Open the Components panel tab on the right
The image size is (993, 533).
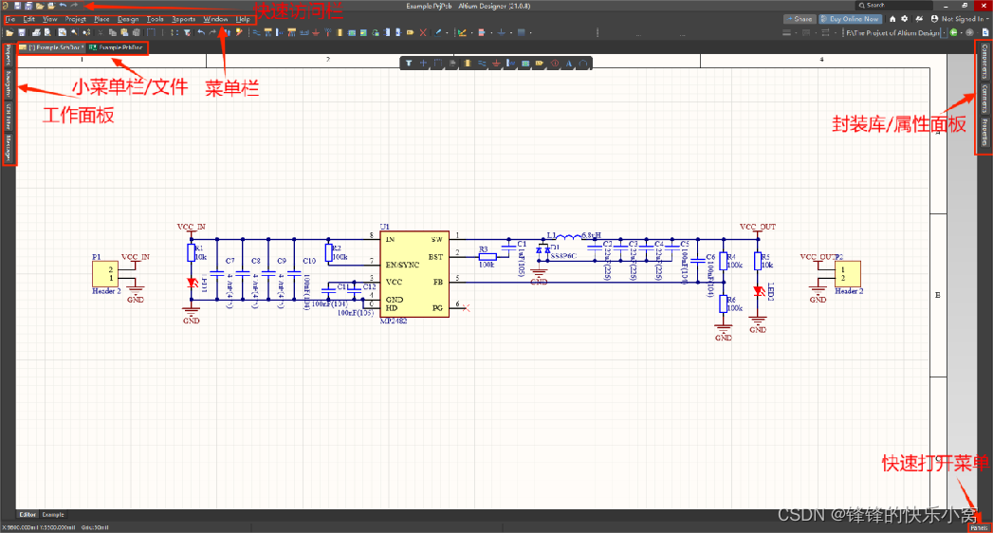tap(984, 62)
